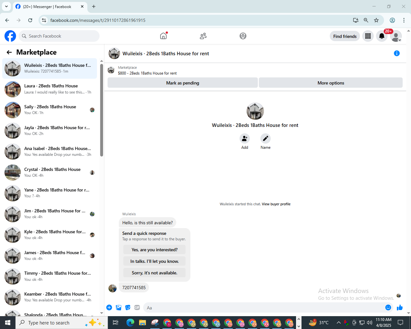The image size is (411, 329).
Task: Reload the page
Action: click(x=30, y=20)
